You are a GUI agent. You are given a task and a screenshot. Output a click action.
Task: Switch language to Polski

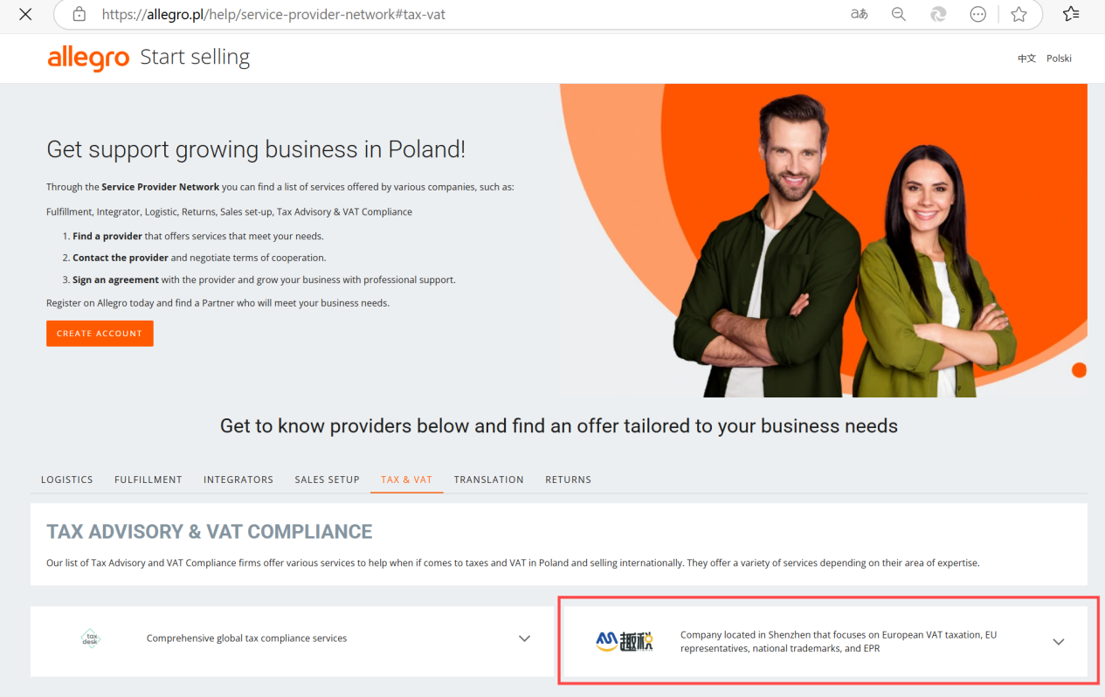point(1059,59)
